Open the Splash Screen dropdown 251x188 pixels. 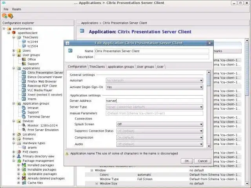(x=160, y=124)
